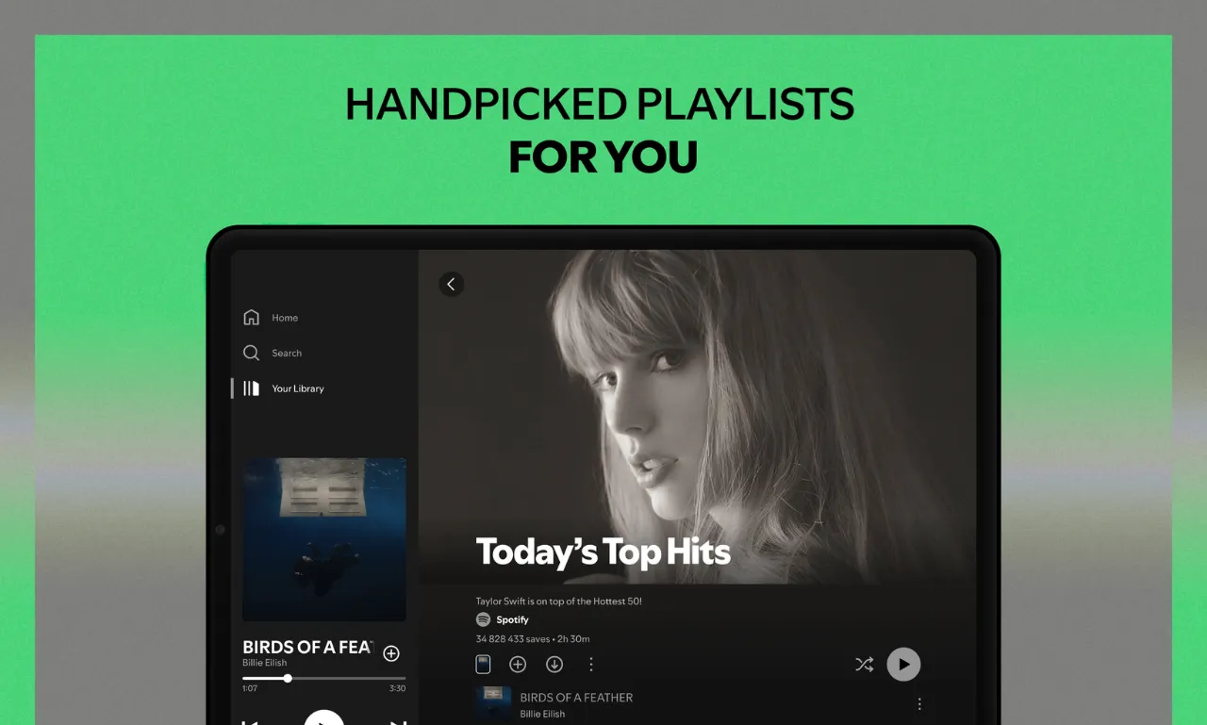The image size is (1207, 725).
Task: Seek using the playback progress bar
Action: click(x=324, y=678)
